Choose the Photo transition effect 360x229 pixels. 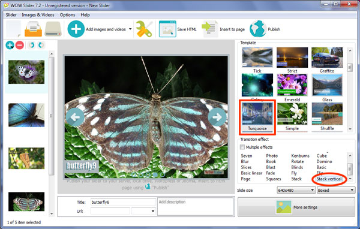(x=272, y=156)
